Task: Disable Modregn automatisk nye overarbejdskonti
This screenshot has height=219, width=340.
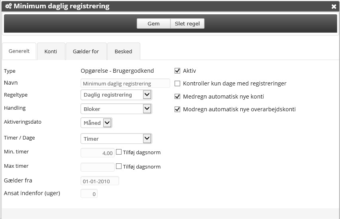Action: (x=178, y=109)
